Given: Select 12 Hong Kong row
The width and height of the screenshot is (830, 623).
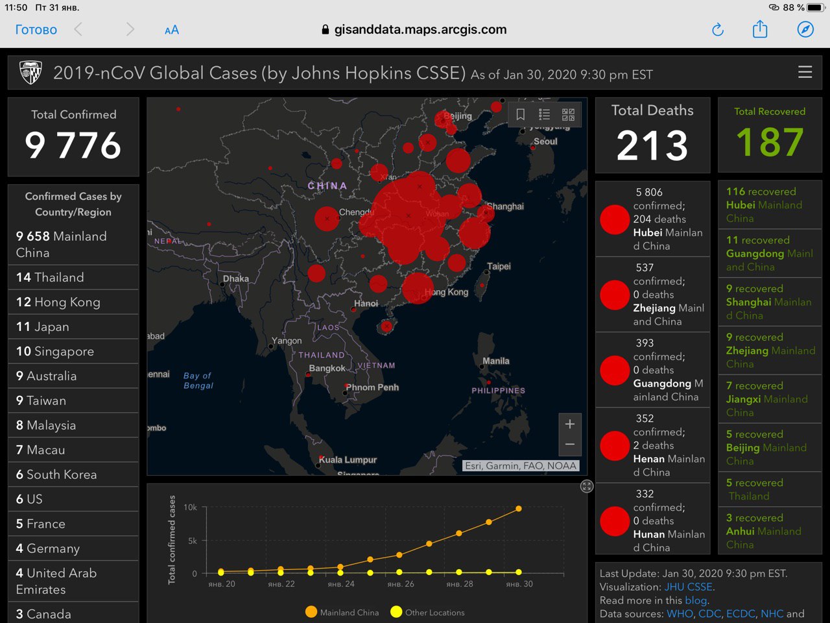Looking at the screenshot, I should (73, 302).
